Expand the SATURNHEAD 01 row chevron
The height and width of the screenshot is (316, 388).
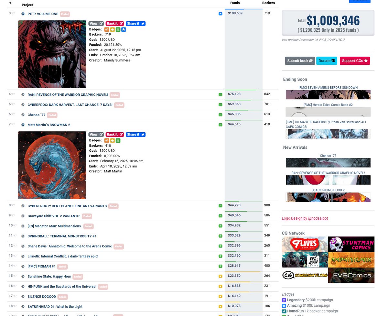pyautogui.click(x=23, y=307)
